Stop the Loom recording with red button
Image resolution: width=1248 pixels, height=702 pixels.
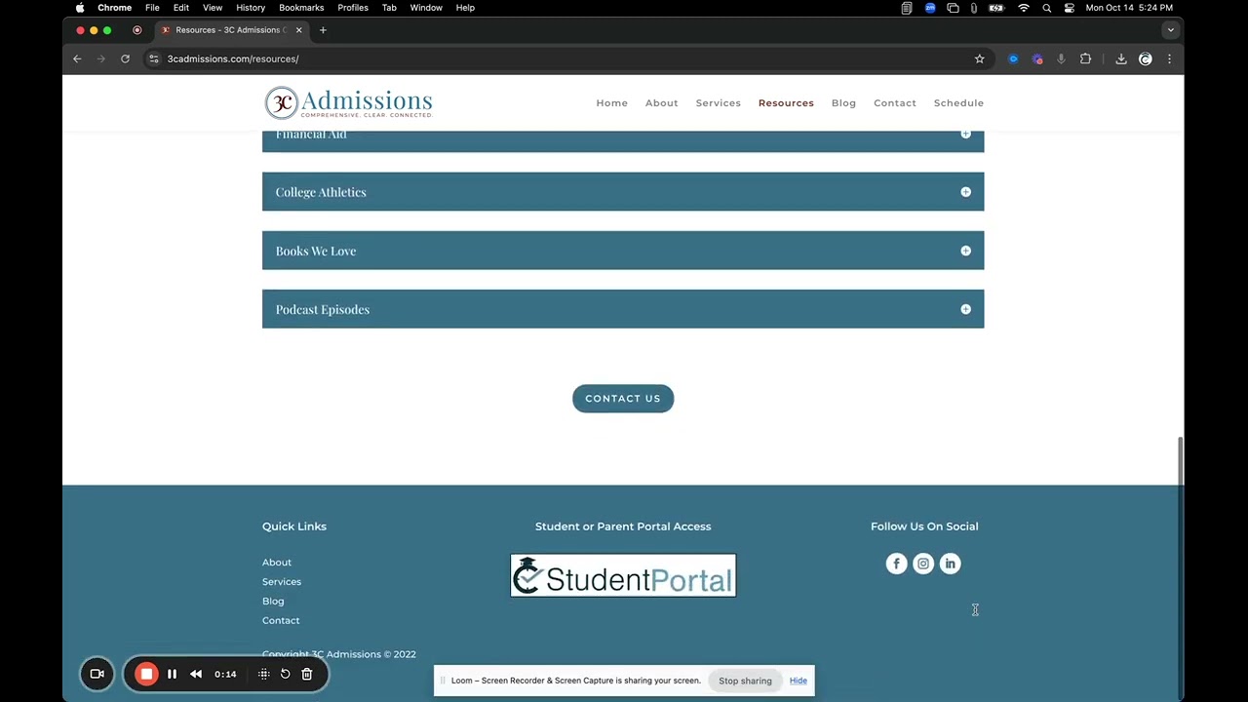(146, 674)
